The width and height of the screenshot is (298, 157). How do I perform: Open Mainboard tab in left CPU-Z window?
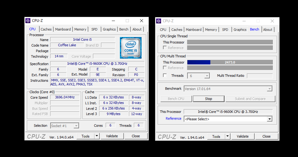click(63, 29)
